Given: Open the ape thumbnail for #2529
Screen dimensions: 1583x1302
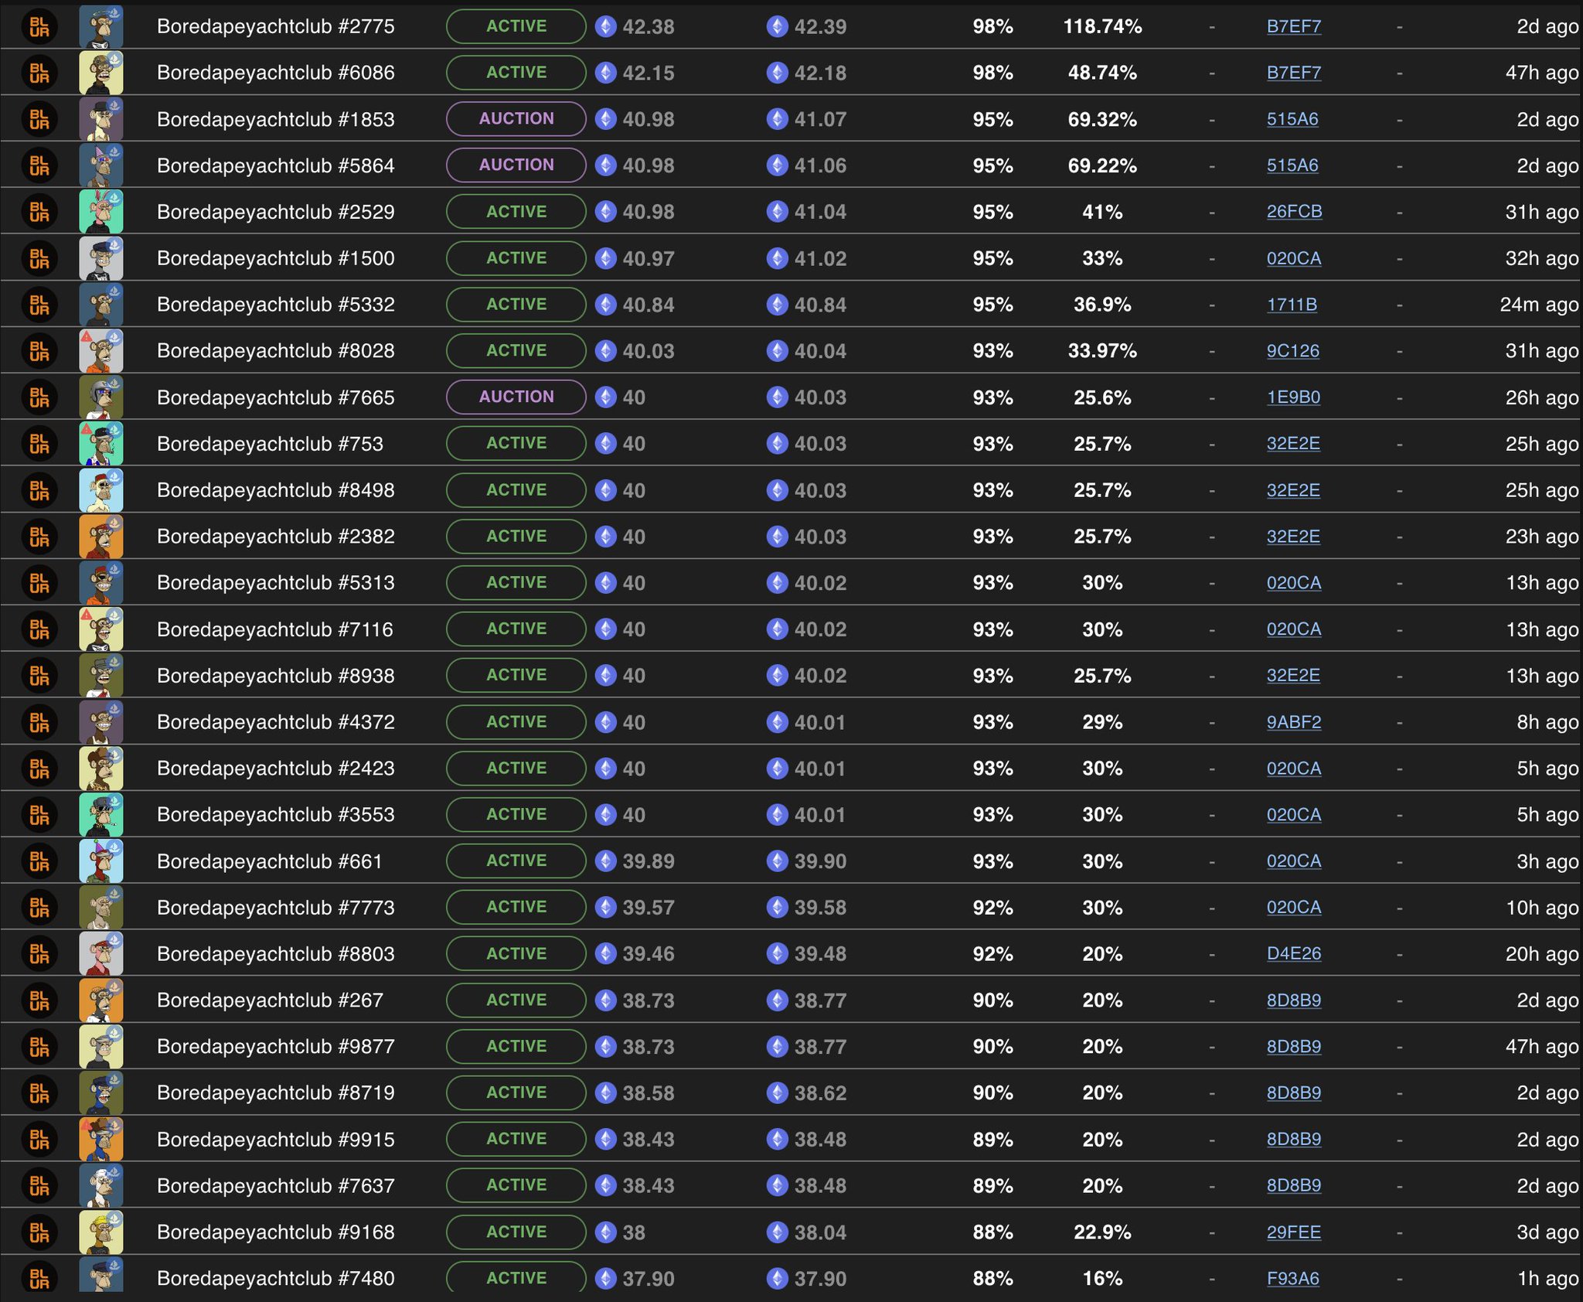Looking at the screenshot, I should coord(101,212).
